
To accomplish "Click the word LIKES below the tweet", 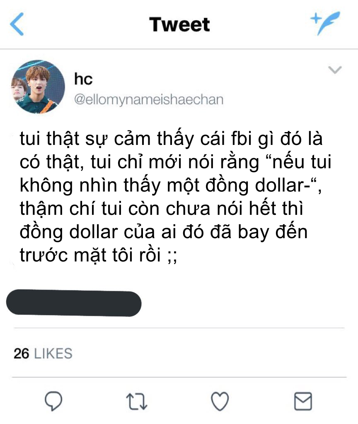I will click(x=53, y=354).
